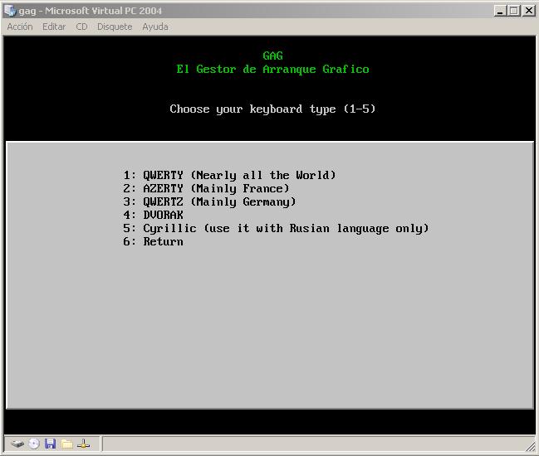Image resolution: width=539 pixels, height=456 pixels.
Task: Open the Acción menu
Action: [x=20, y=27]
